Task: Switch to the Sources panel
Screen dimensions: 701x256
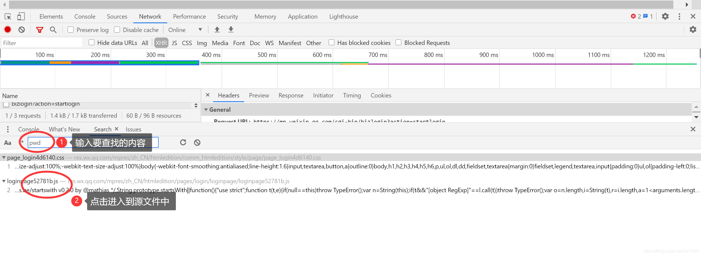Action: click(117, 16)
